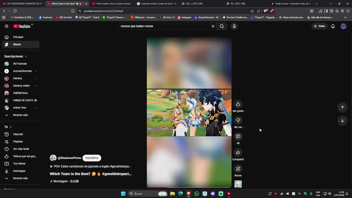Open the sound thumbnail below Remix
Image resolution: width=352 pixels, height=198 pixels.
(x=238, y=184)
